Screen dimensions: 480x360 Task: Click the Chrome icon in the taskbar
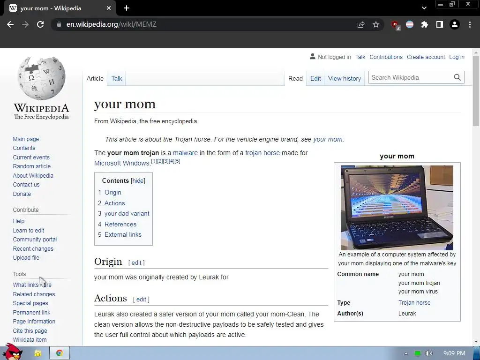coord(60,353)
